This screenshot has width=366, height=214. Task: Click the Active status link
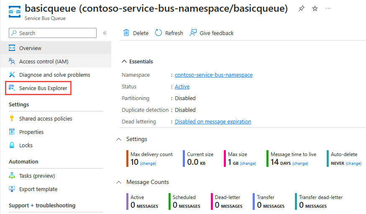(182, 87)
